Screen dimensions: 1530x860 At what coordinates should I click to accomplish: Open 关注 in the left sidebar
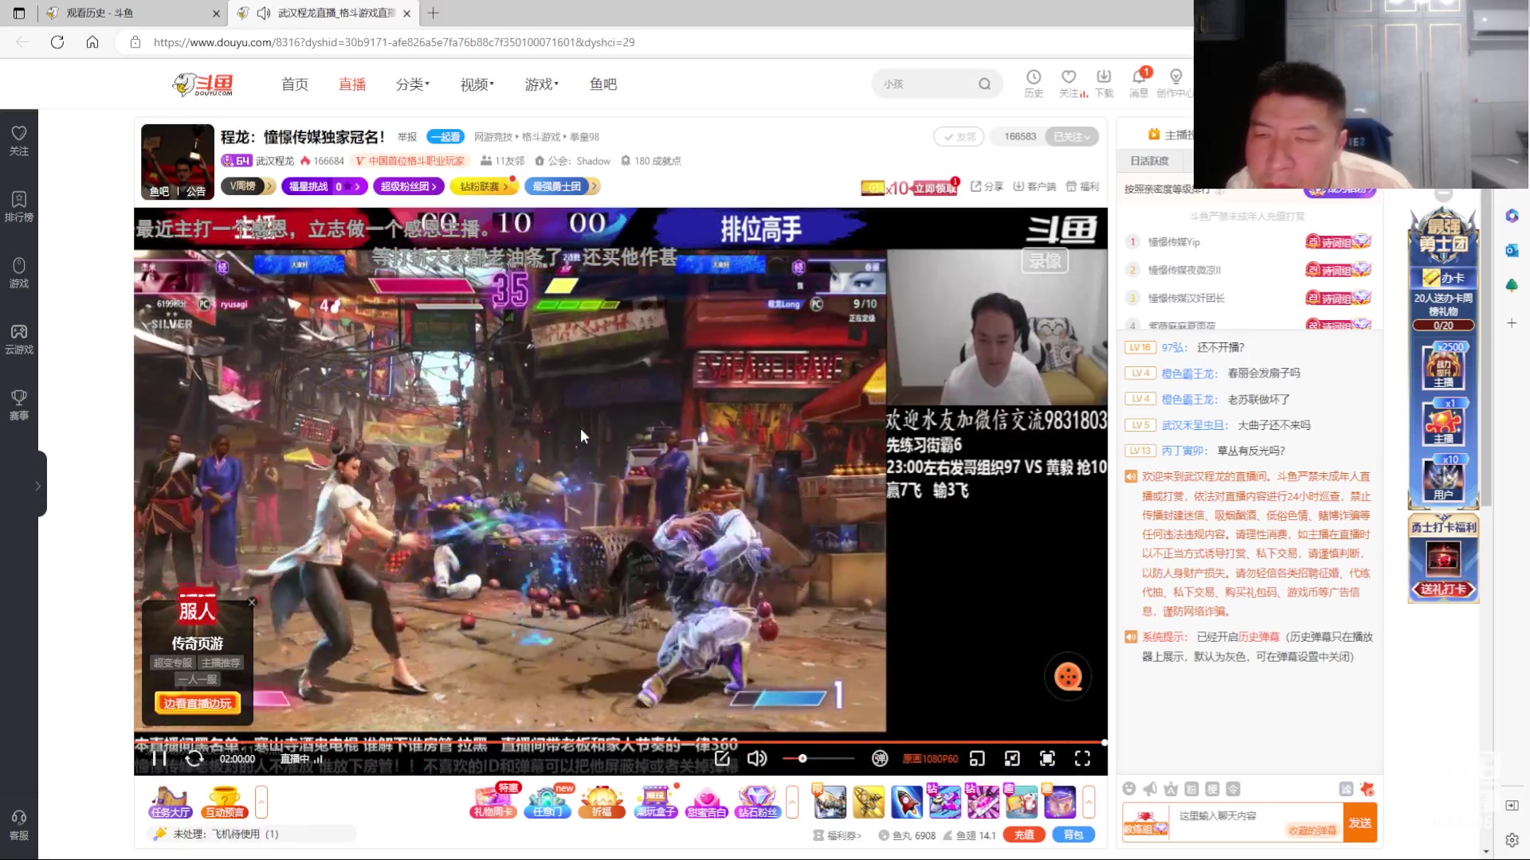coord(19,141)
